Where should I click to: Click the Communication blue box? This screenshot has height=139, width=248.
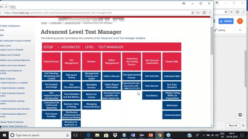172,115
